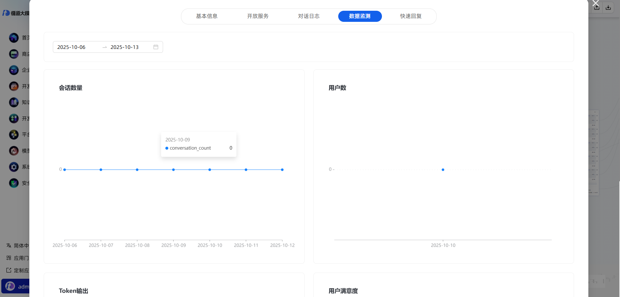
Task: Open the 基本信息 tab
Action: [x=207, y=16]
